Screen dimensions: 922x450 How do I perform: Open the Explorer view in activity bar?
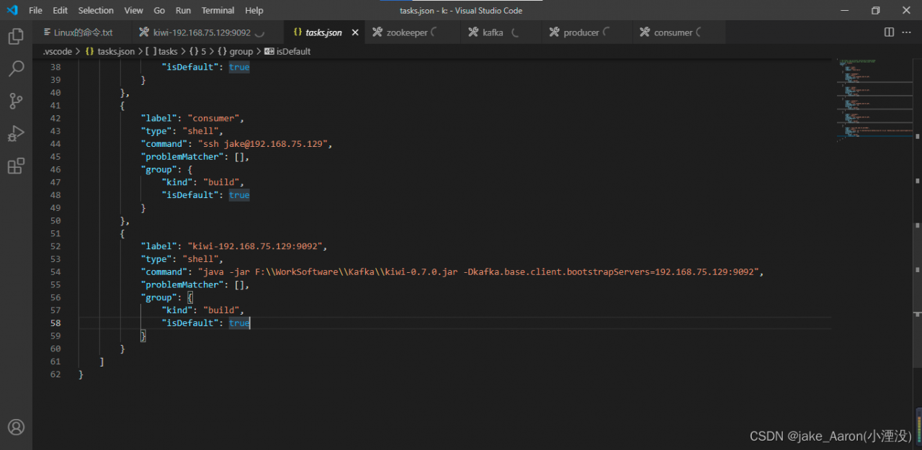click(16, 36)
